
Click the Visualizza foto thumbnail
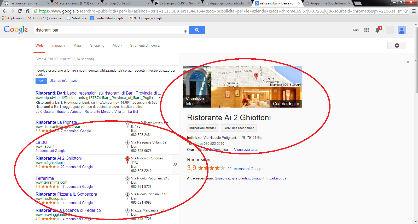(197, 87)
